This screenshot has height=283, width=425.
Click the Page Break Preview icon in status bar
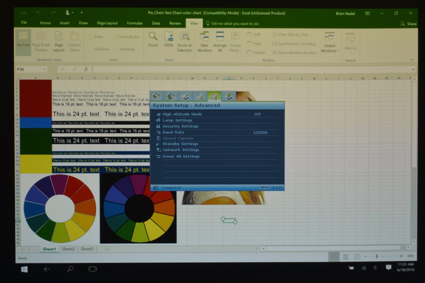pyautogui.click(x=357, y=257)
